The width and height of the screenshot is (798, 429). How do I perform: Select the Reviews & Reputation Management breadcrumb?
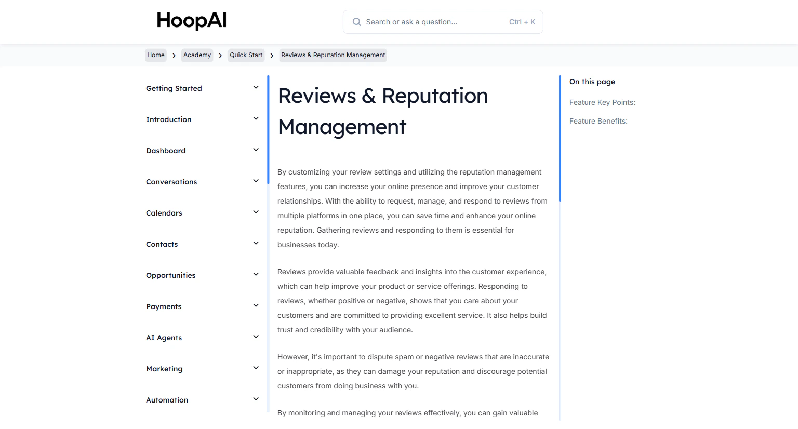point(332,55)
